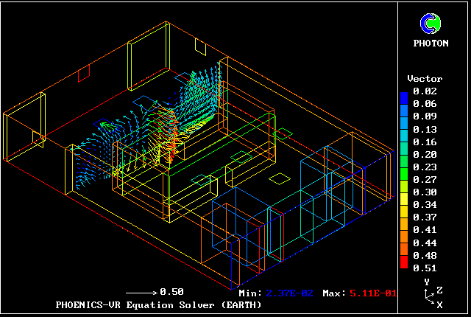Screen dimensions: 471x317
Task: Click the PHOTON label under the logo
Action: (x=431, y=43)
